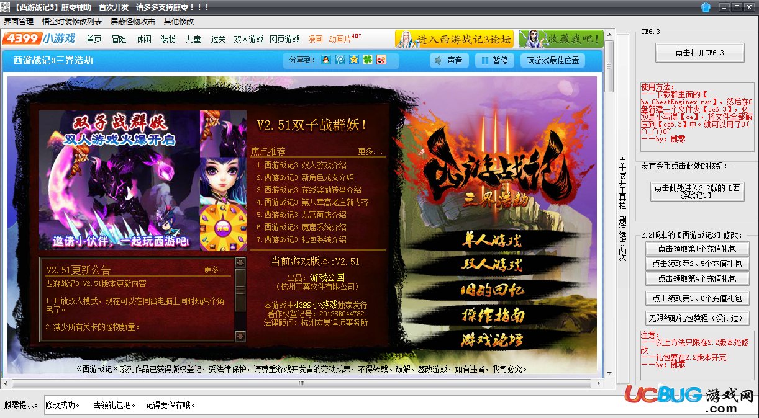
Task: Open the 界面管理 menu
Action: click(x=19, y=21)
